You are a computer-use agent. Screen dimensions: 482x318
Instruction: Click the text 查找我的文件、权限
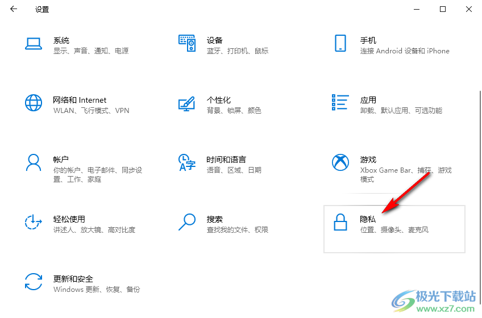pyautogui.click(x=238, y=229)
